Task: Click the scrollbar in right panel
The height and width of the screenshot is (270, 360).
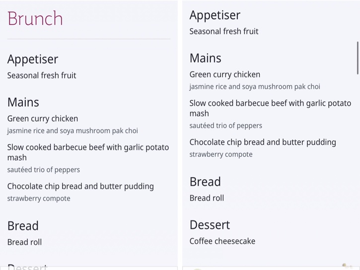Action: (x=358, y=58)
